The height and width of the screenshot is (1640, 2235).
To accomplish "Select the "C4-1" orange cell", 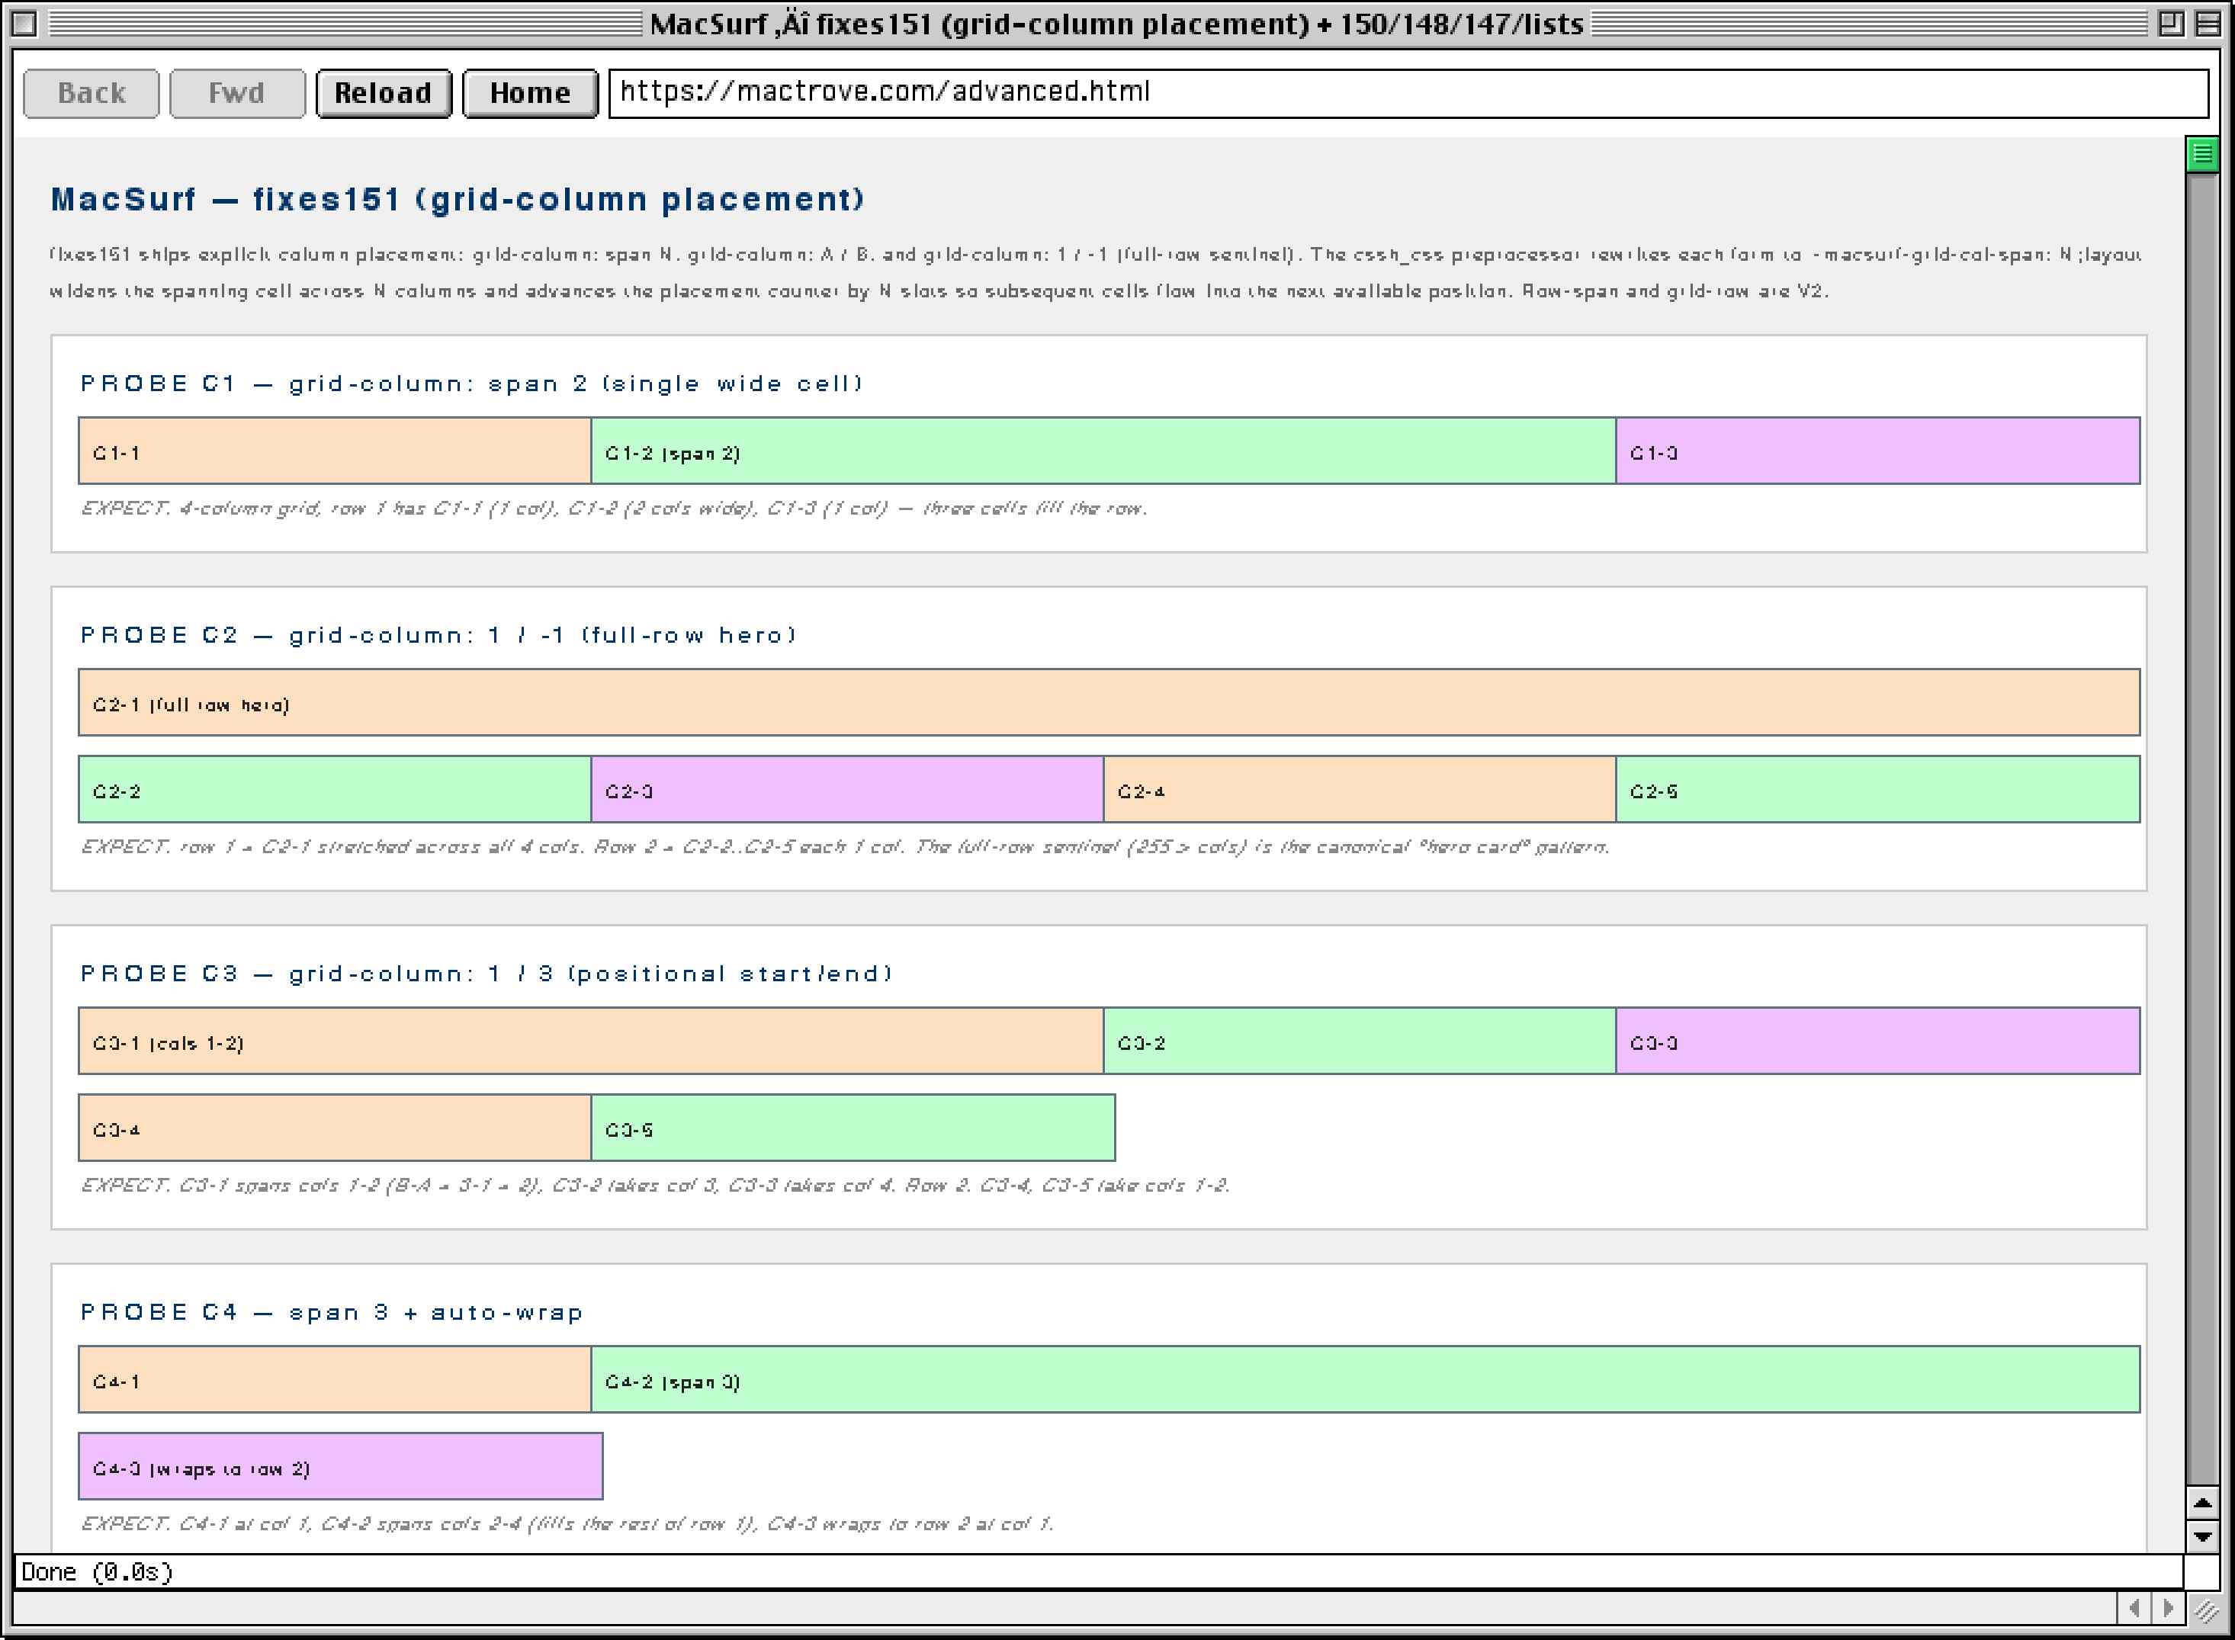I will (x=336, y=1380).
